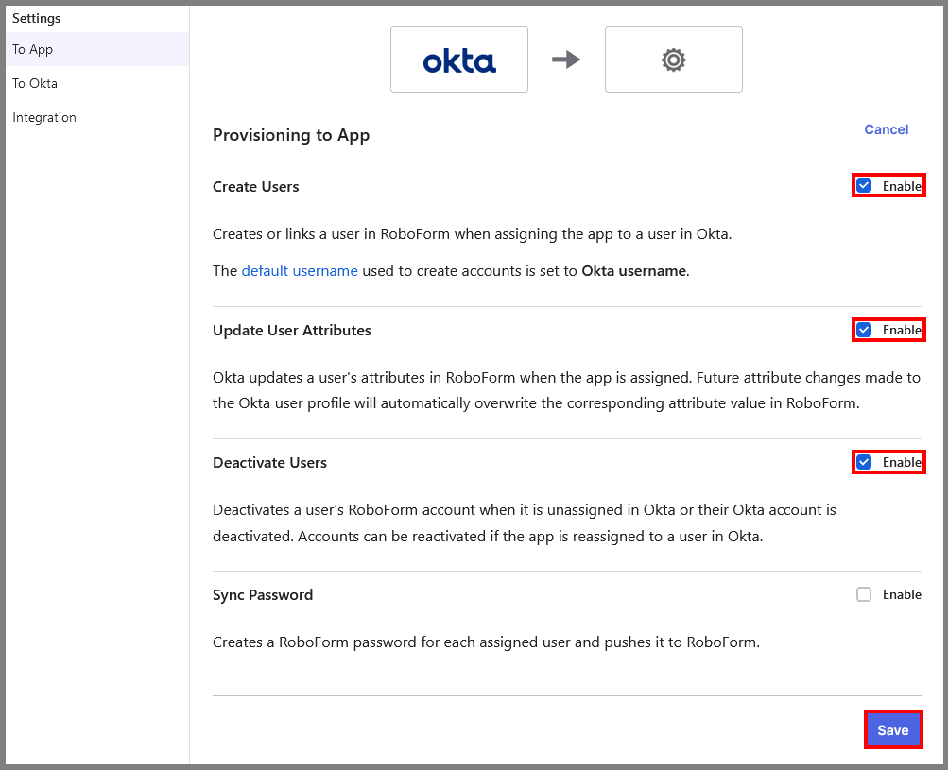The width and height of the screenshot is (948, 770).
Task: Open the Integration settings tab
Action: pyautogui.click(x=44, y=117)
